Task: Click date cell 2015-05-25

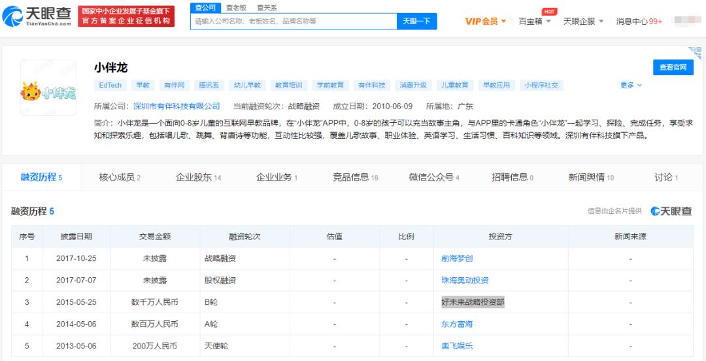Action: [76, 302]
